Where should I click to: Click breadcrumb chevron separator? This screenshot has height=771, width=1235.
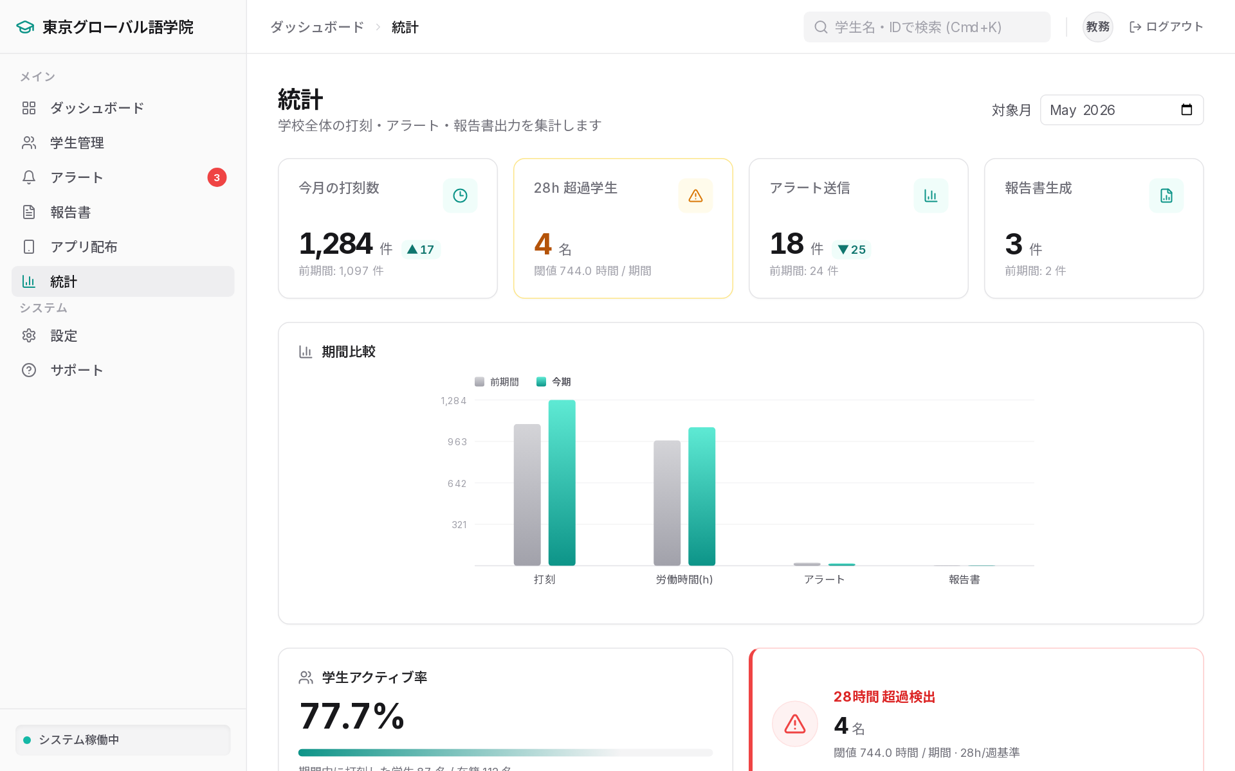[x=378, y=27]
